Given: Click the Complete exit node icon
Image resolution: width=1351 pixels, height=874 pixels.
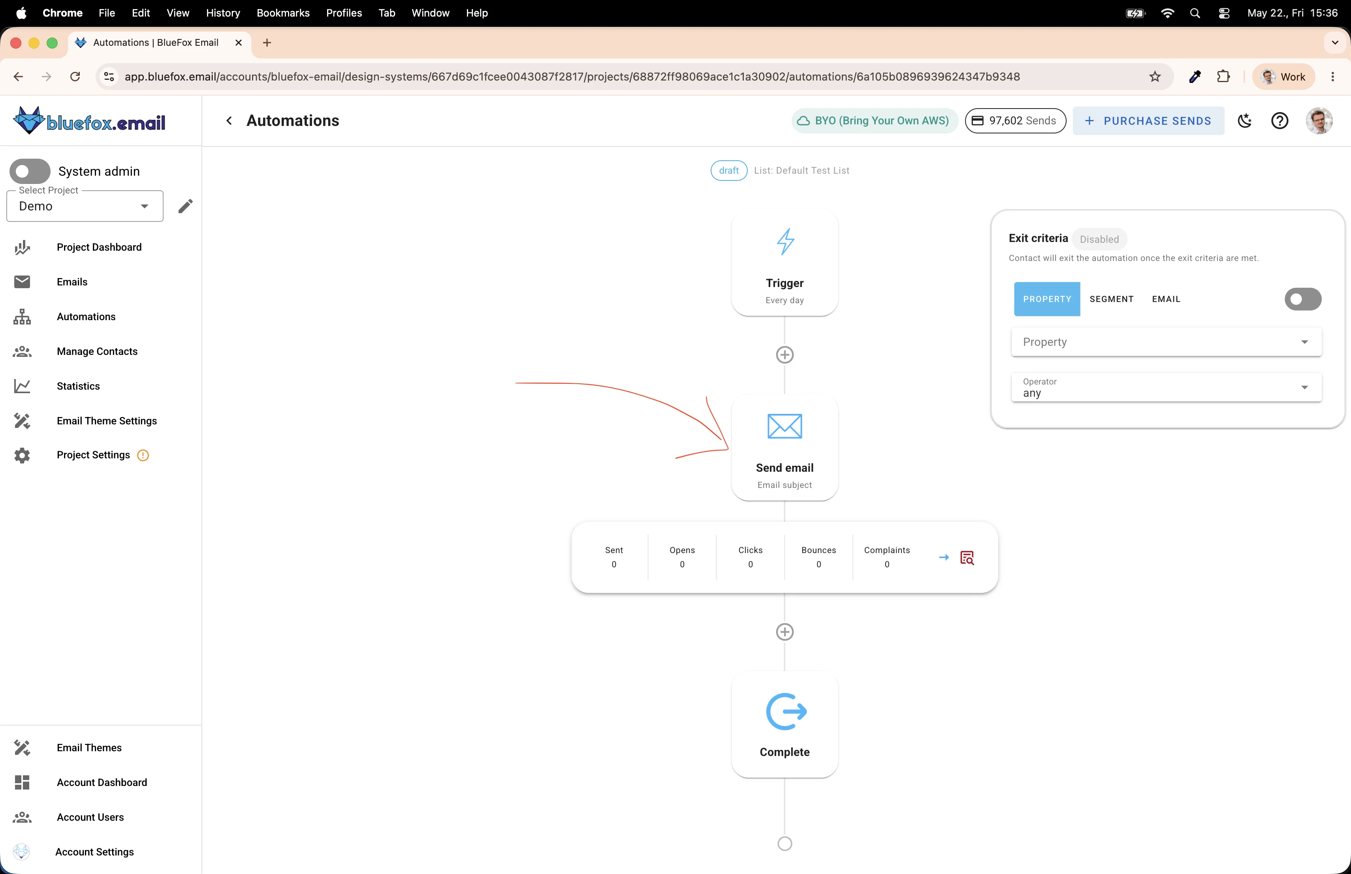Looking at the screenshot, I should click(x=786, y=711).
